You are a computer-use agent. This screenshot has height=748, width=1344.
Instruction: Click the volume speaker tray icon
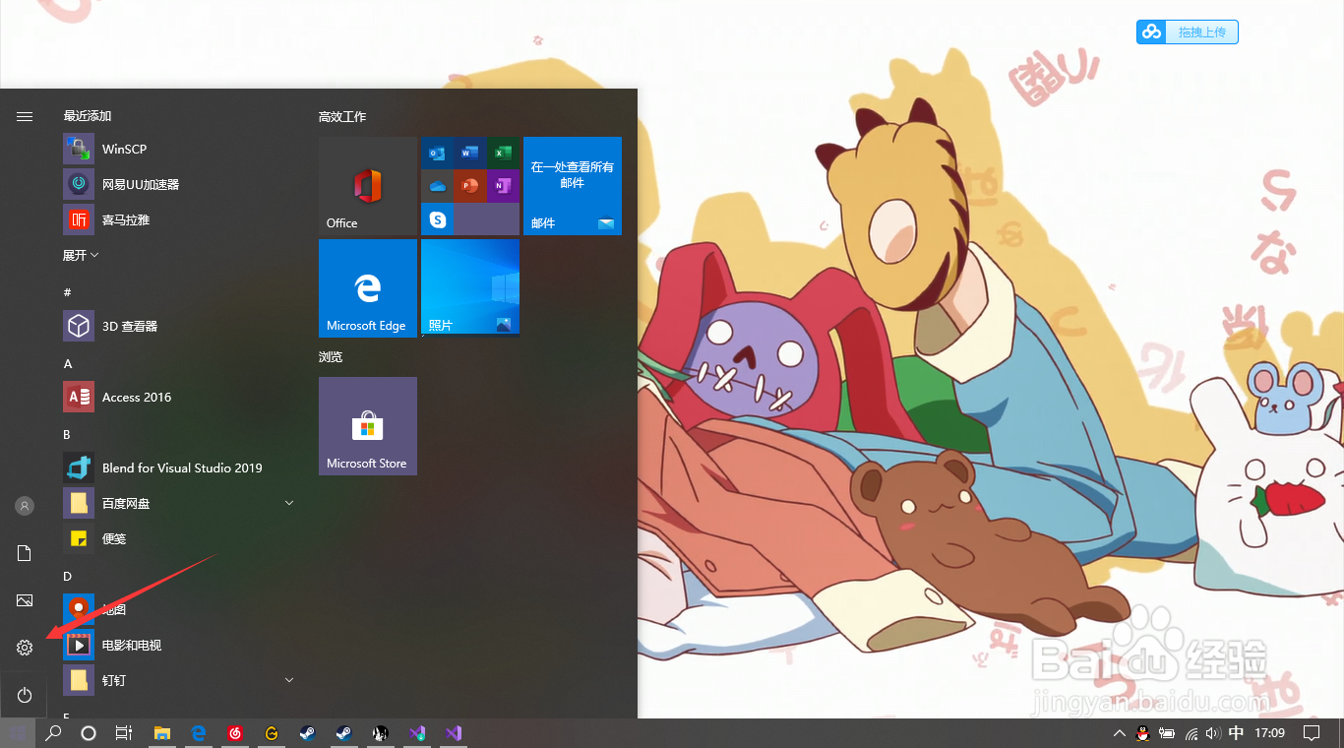pos(1213,733)
